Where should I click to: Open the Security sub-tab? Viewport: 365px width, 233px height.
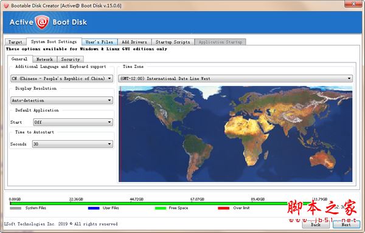coord(71,59)
